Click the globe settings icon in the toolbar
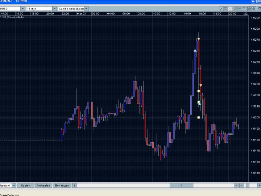The height and width of the screenshot is (196, 261). 254,8
